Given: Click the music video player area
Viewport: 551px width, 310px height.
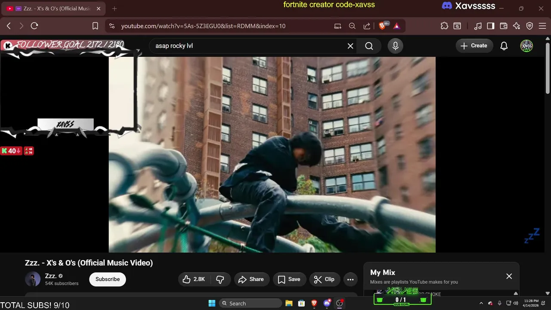Looking at the screenshot, I should [x=272, y=155].
